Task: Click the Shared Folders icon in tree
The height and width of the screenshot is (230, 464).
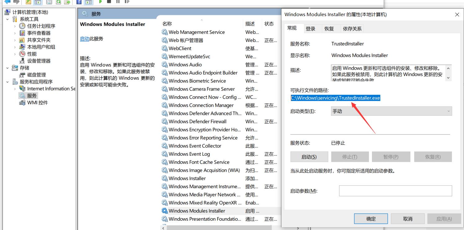Action: pos(22,40)
